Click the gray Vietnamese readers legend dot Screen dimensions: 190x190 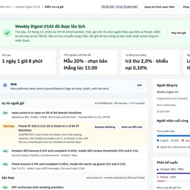click(x=158, y=147)
